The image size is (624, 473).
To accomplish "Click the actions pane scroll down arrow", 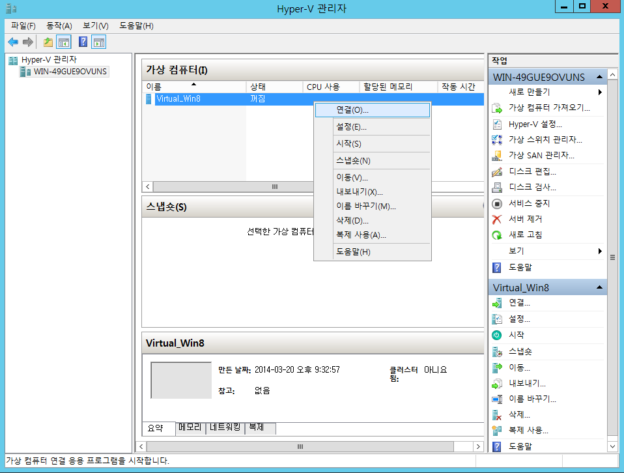I will [x=613, y=447].
